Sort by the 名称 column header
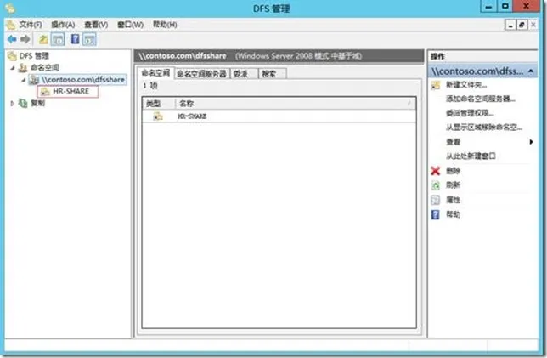Viewport: 547px width, 358px height. click(x=295, y=104)
